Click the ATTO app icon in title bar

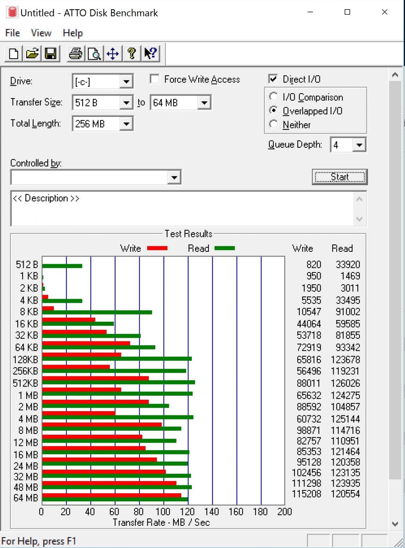(12, 12)
